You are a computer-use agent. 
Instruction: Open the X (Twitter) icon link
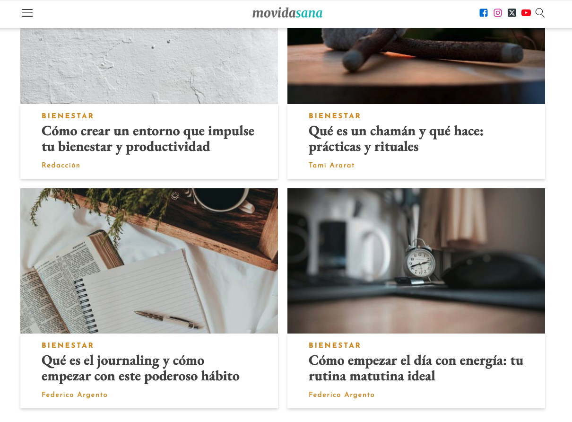(511, 13)
